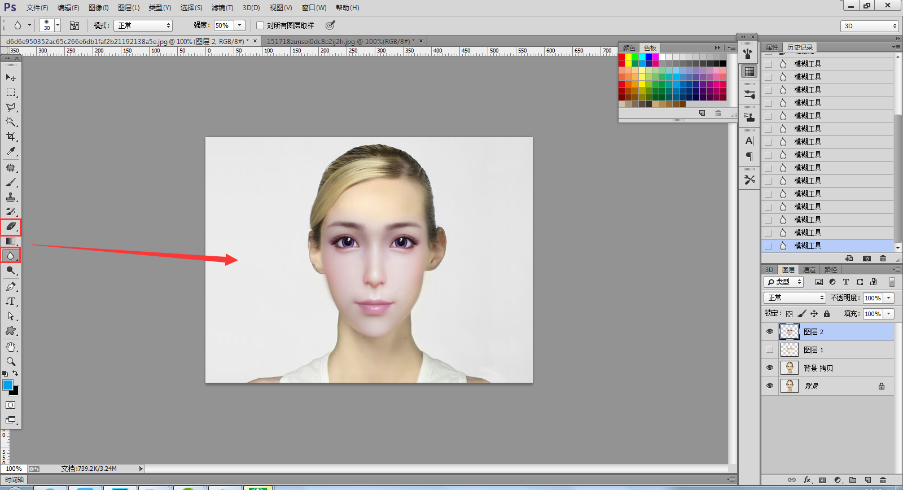Select the Eyedropper tool
The height and width of the screenshot is (490, 903).
[10, 151]
